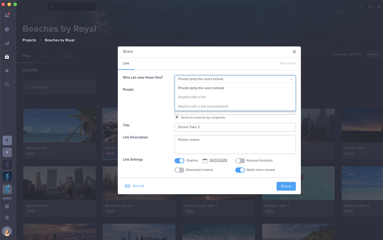Open the Sunset Take 1 thumbnail

(x=362, y=125)
